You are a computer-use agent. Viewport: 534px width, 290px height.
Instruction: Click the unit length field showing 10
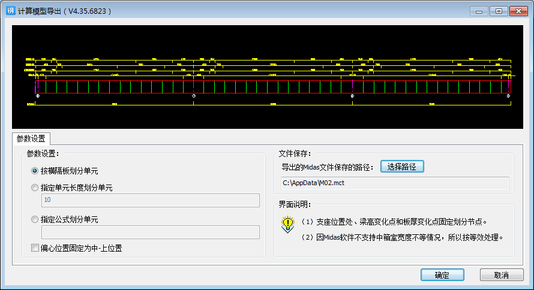150,200
